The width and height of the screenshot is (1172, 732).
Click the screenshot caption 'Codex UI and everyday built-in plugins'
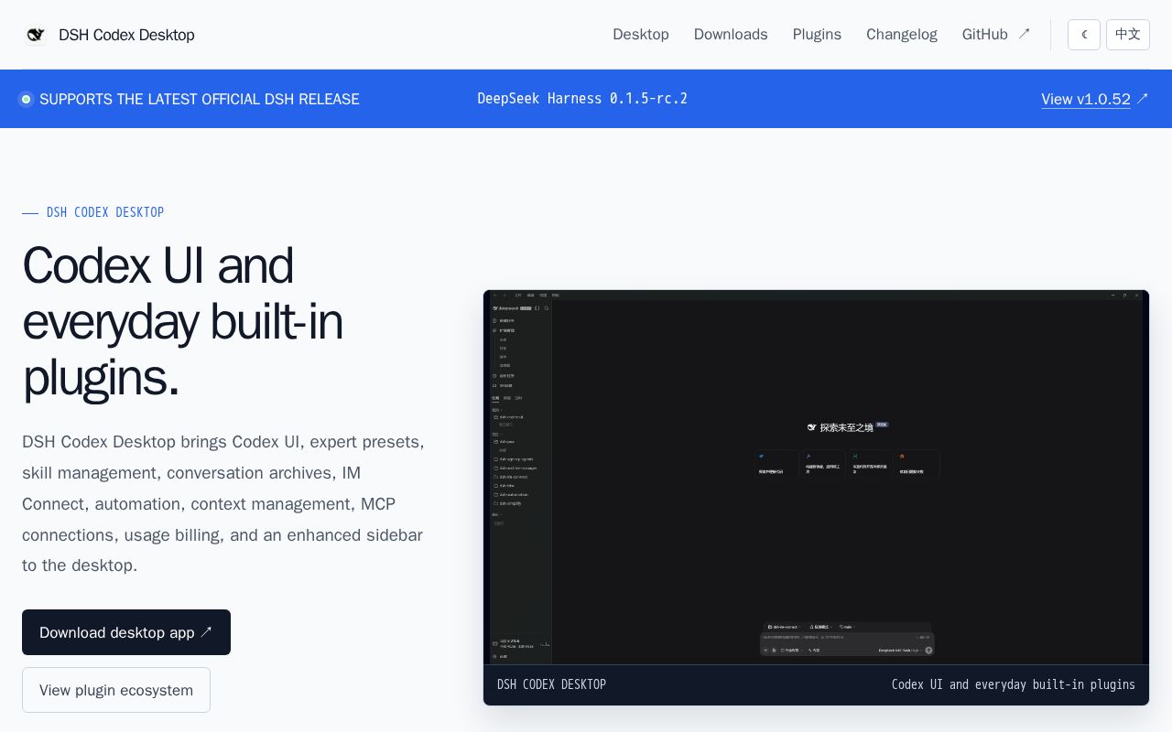tap(1014, 684)
